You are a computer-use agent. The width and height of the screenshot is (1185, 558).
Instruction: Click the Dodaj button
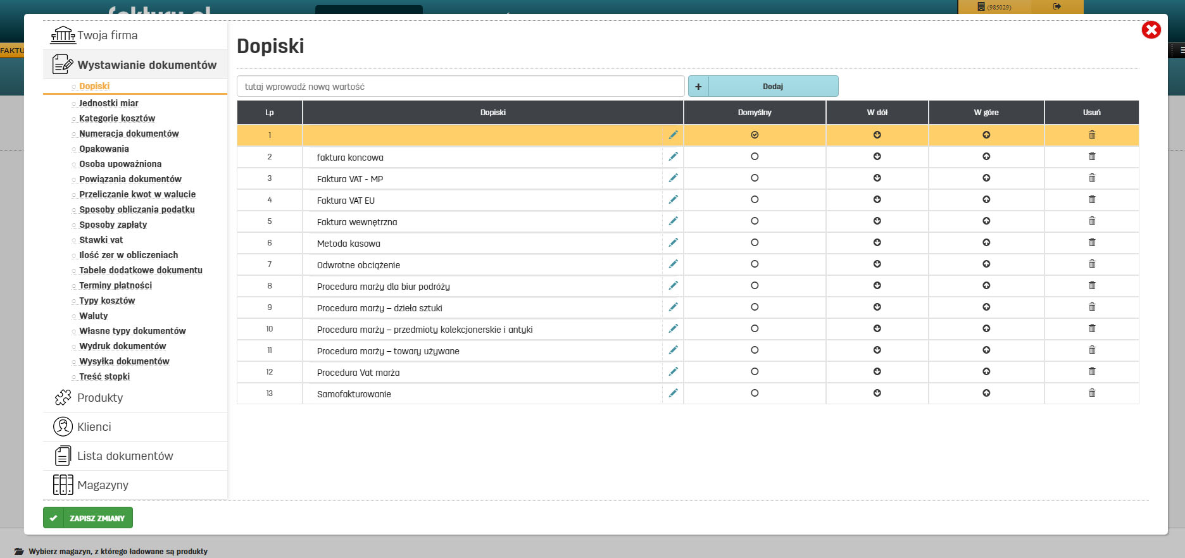(x=772, y=87)
